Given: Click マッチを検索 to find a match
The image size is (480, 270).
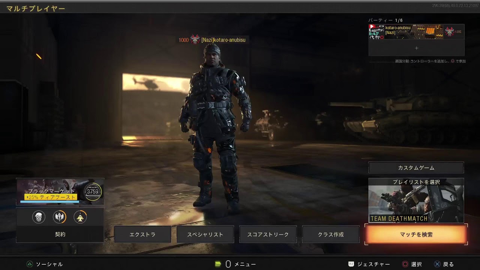Looking at the screenshot, I should pos(416,234).
